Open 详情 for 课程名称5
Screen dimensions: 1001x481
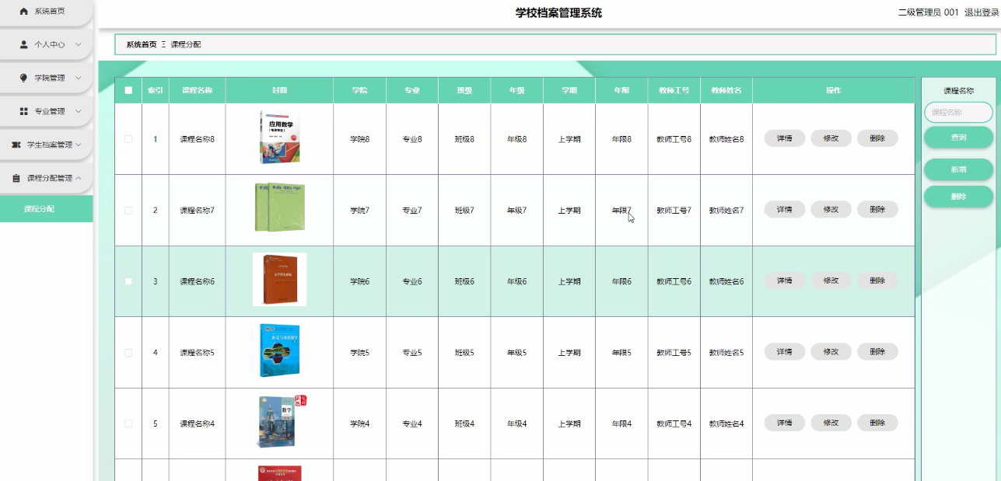click(785, 352)
